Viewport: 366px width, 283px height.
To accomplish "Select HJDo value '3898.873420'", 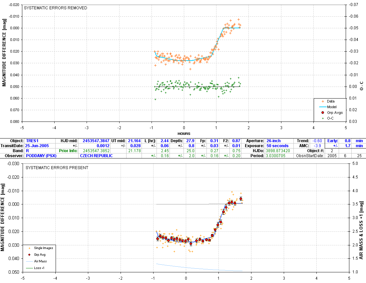I will pos(278,151).
